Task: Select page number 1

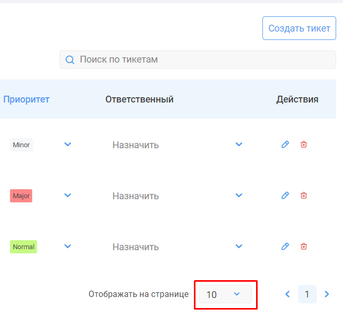Action: tap(307, 294)
